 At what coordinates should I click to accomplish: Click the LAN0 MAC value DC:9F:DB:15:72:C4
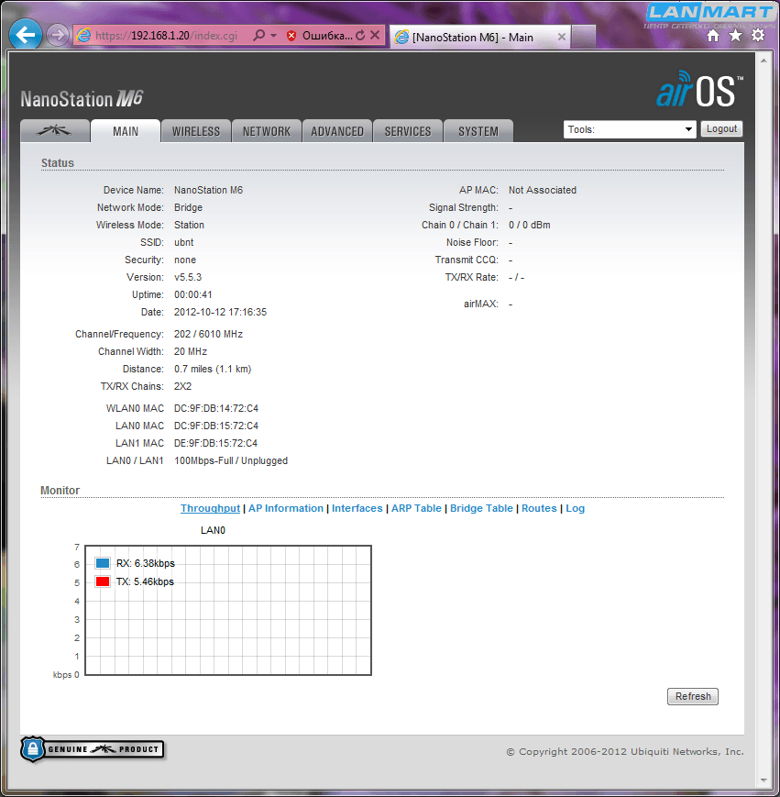pyautogui.click(x=215, y=426)
